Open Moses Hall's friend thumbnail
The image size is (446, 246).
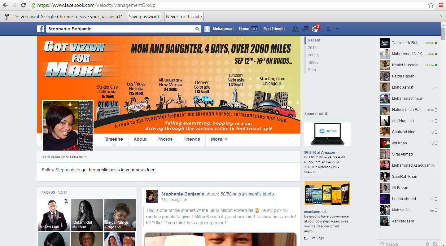tap(54, 215)
